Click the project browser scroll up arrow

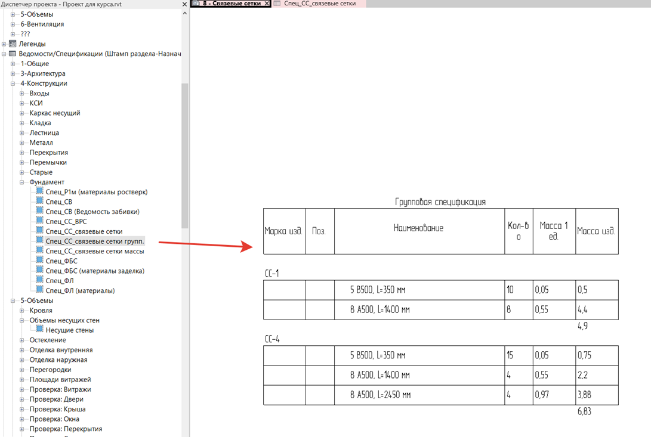(185, 13)
